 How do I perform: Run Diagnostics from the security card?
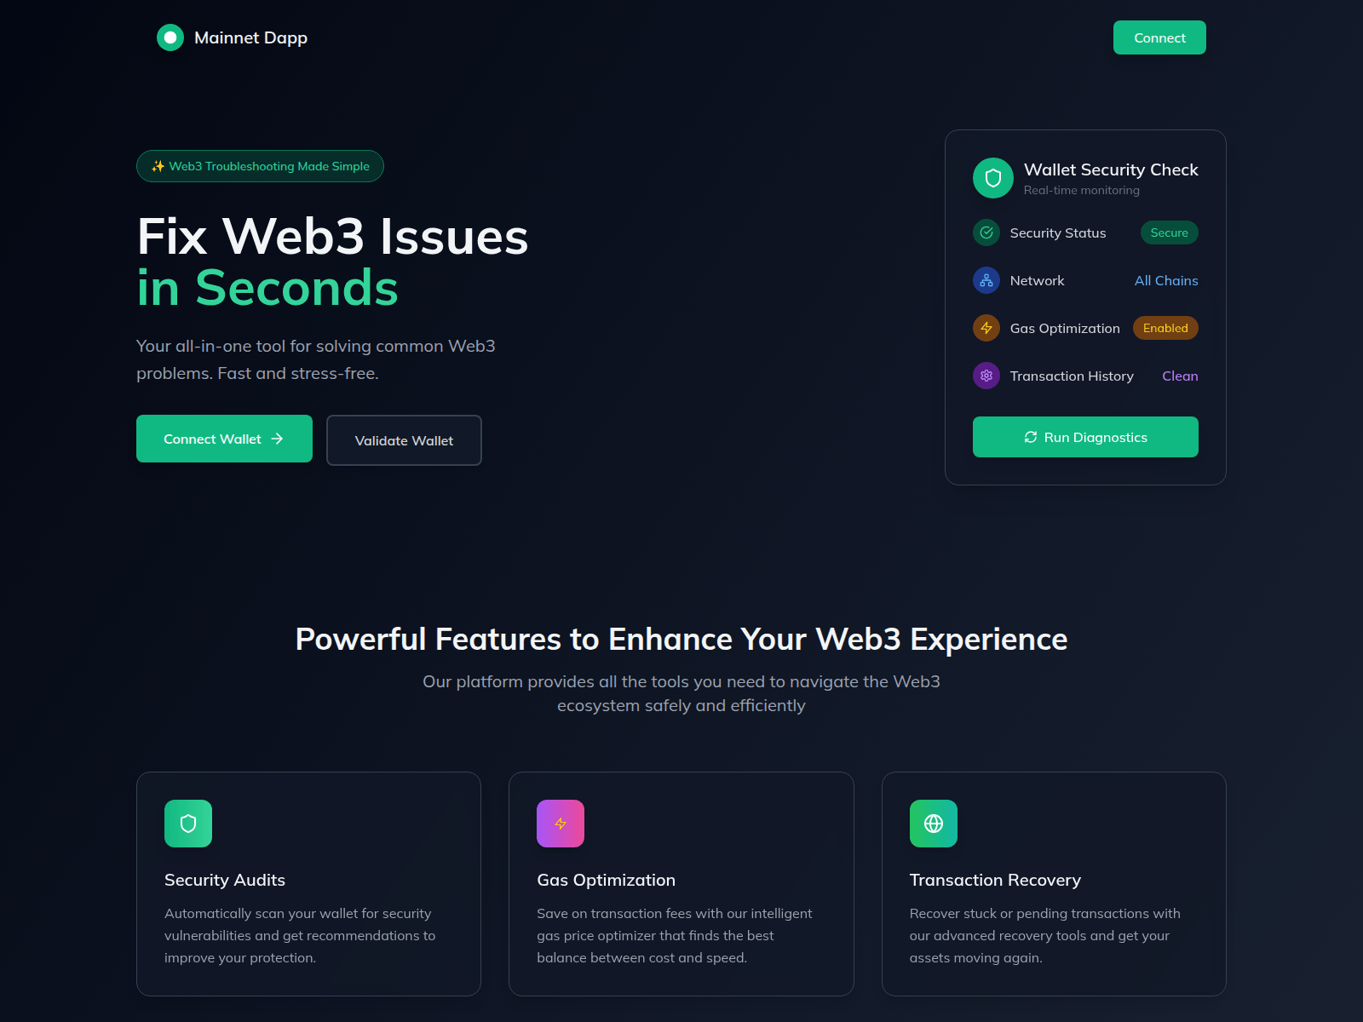(1085, 437)
